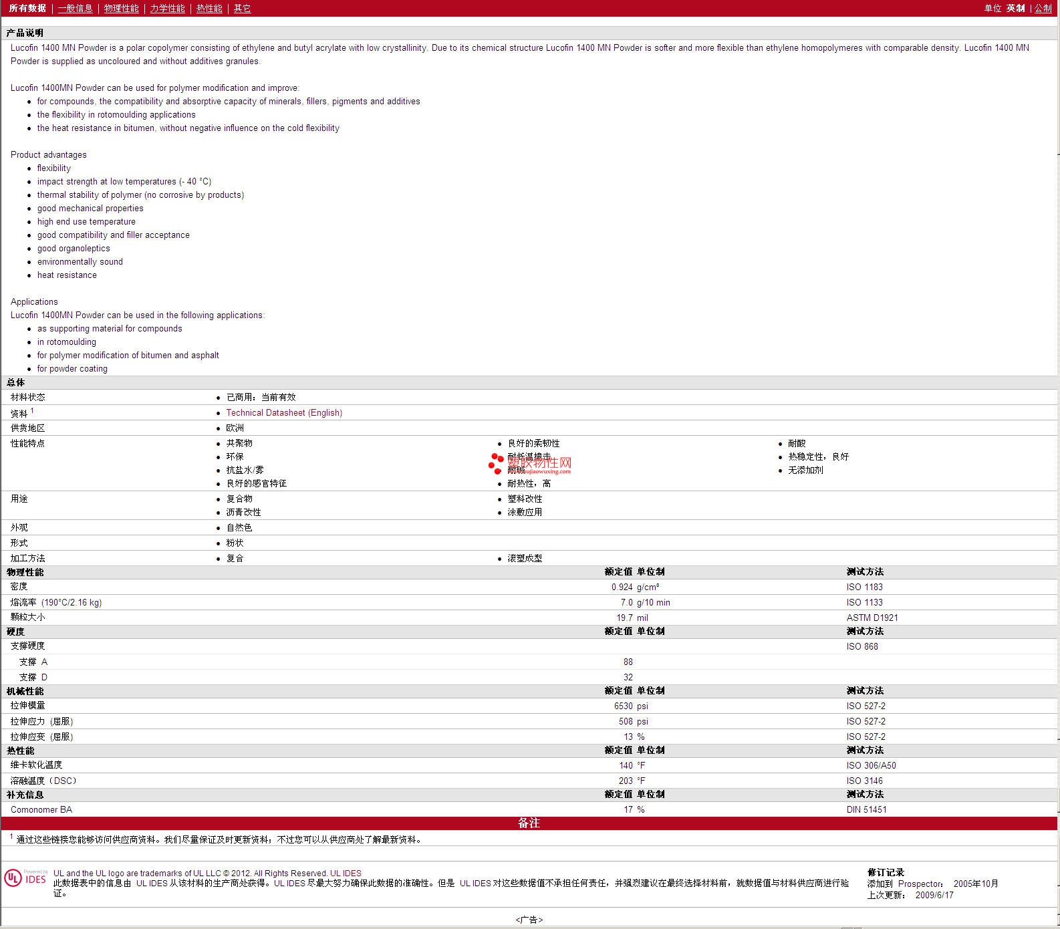Go to the 力学性能 tab
This screenshot has height=929, width=1060.
pos(167,8)
